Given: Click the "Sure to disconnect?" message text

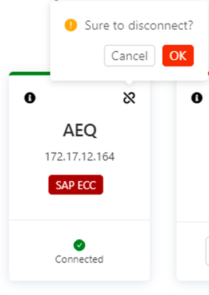Looking at the screenshot, I should [x=139, y=25].
